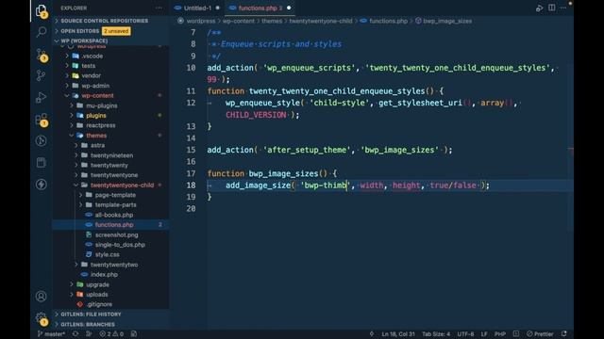Viewport: 604px width, 339px height.
Task: Expand the .vscode folder
Action: click(x=92, y=56)
